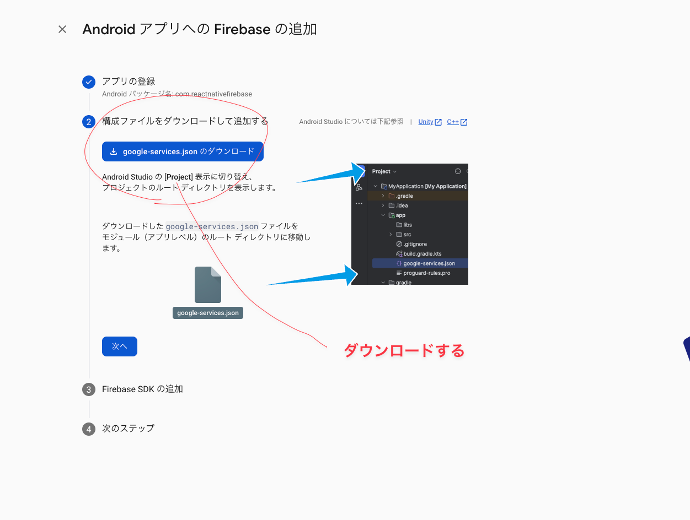Click the Android パッケージ名 subtitle text
The image size is (690, 520).
(177, 94)
